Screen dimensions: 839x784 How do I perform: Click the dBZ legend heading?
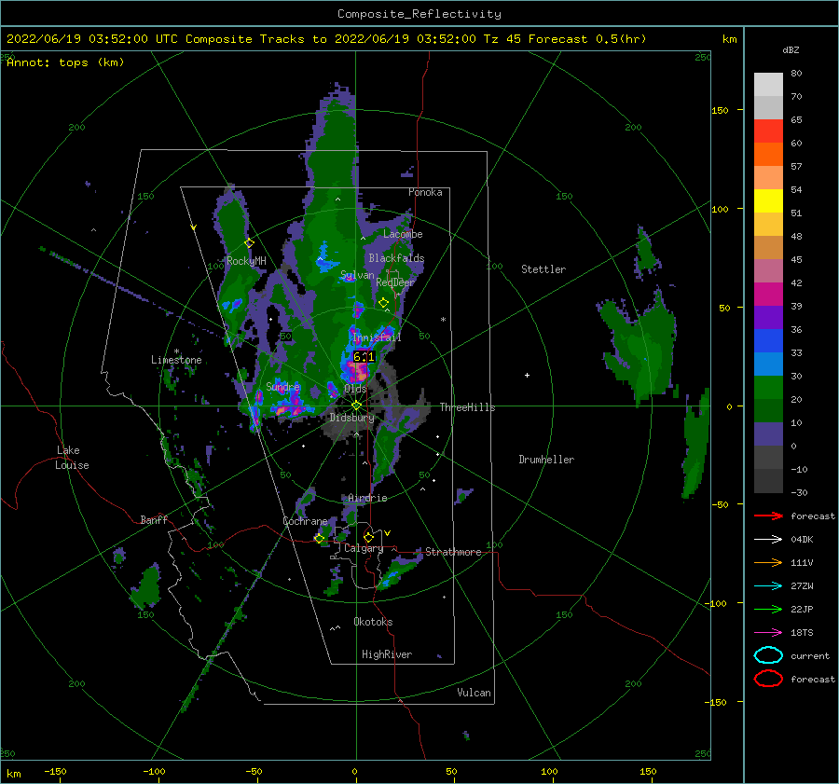[x=791, y=50]
